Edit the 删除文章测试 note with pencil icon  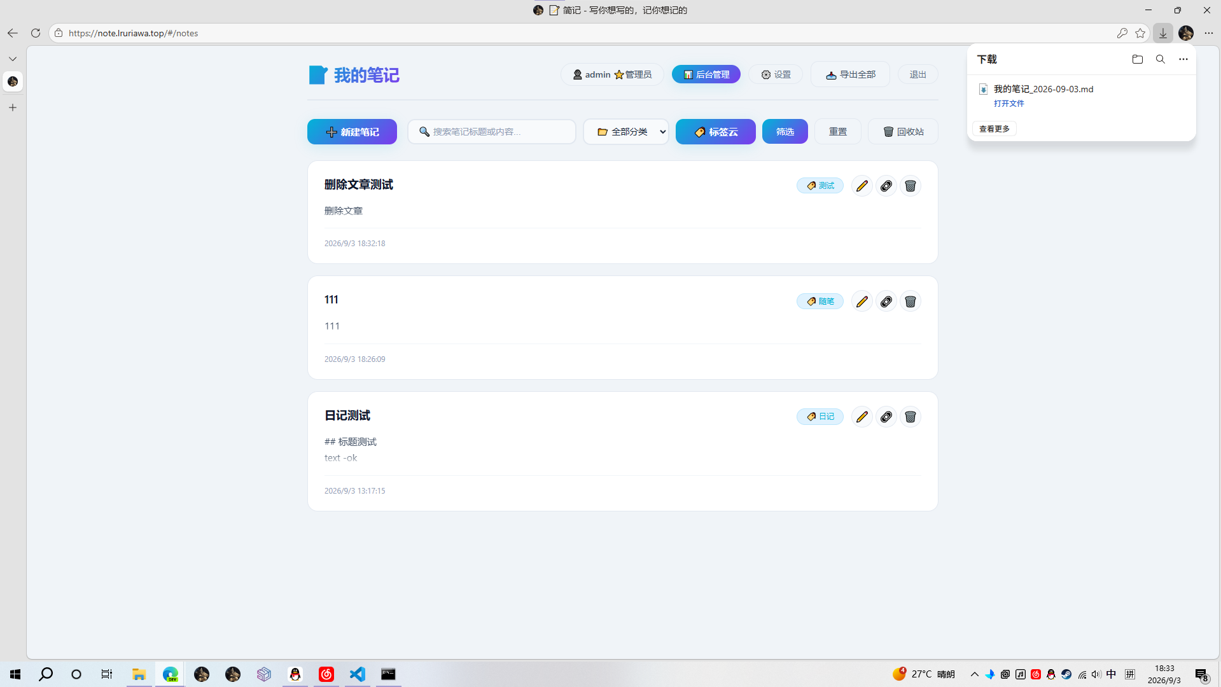pos(862,186)
